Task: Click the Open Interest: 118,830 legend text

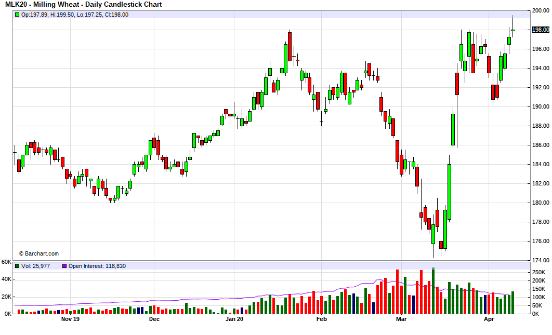Action: click(97, 266)
